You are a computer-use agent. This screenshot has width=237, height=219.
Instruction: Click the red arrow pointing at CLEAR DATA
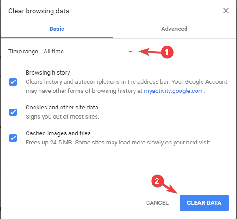(170, 188)
